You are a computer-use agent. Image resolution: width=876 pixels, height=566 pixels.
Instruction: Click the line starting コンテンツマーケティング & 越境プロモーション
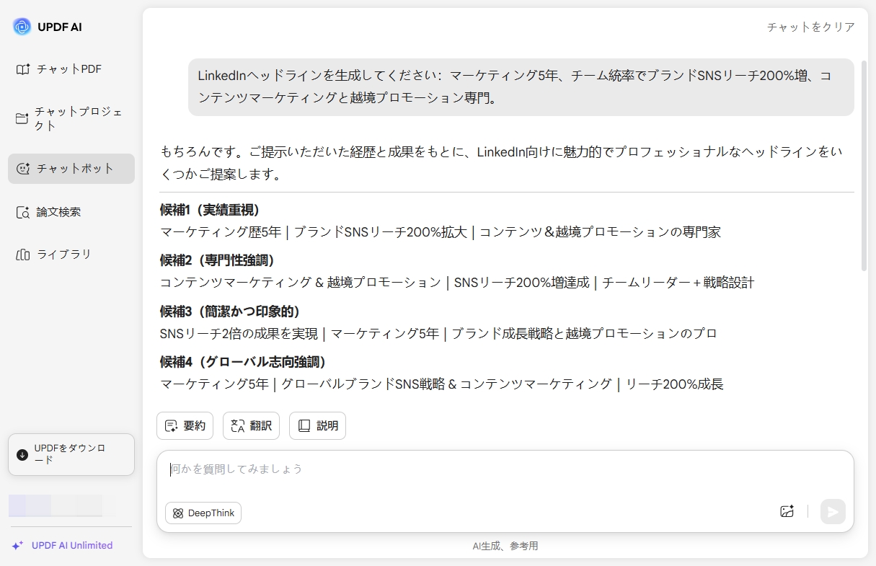click(457, 283)
